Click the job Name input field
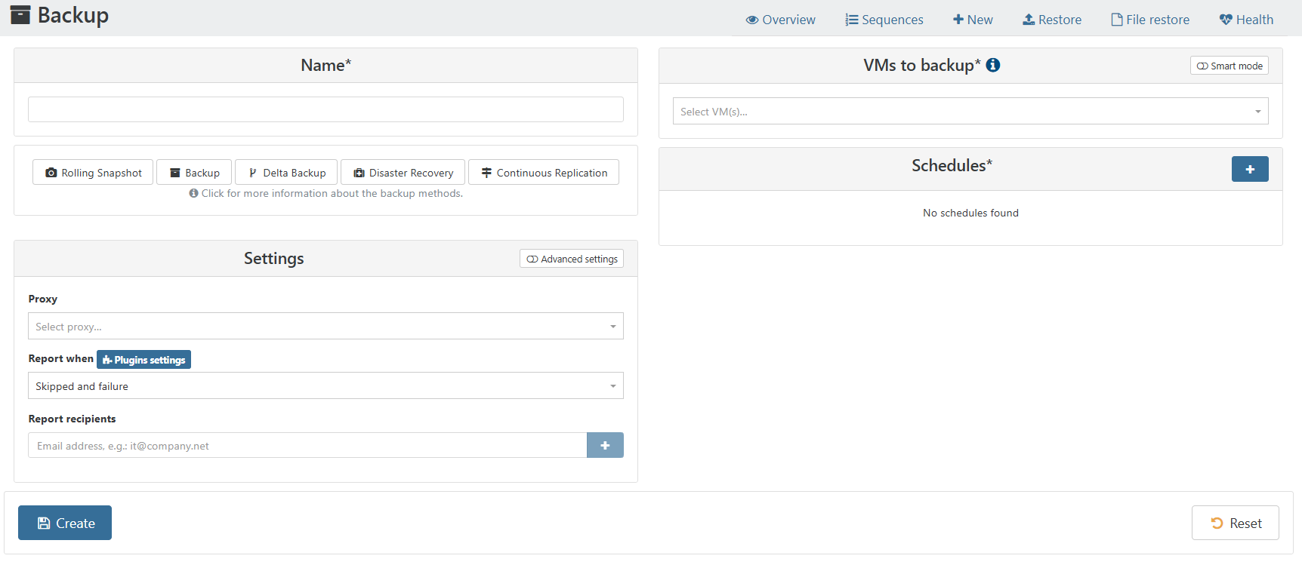The height and width of the screenshot is (571, 1302). click(x=325, y=109)
